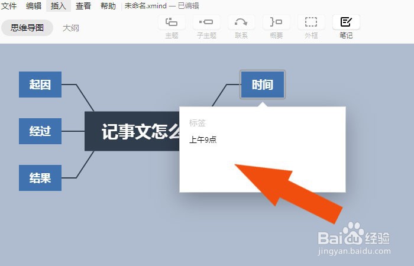The width and height of the screenshot is (414, 266).
Task: Add a 概要 summary bracket icon
Action: coord(276,22)
